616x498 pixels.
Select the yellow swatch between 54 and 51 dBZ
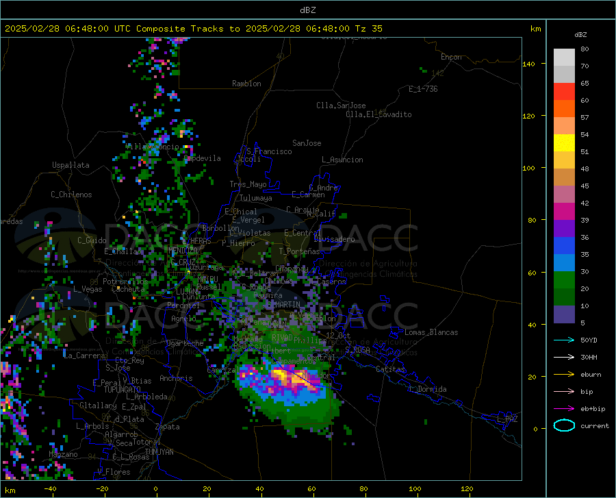click(x=564, y=143)
